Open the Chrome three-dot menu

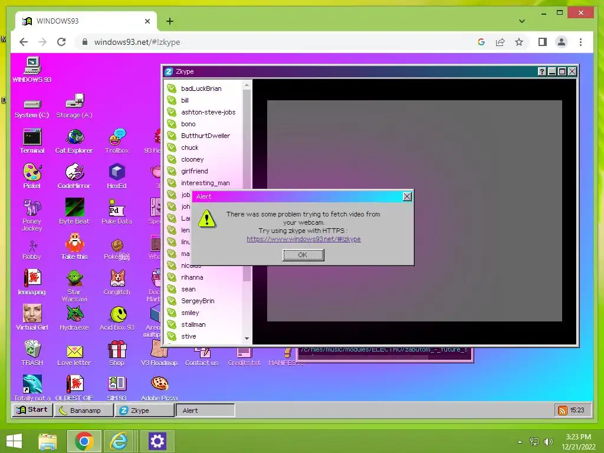click(x=580, y=42)
